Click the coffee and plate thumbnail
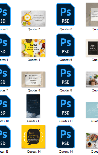This screenshot has width=98, height=155. pyautogui.click(x=92, y=141)
